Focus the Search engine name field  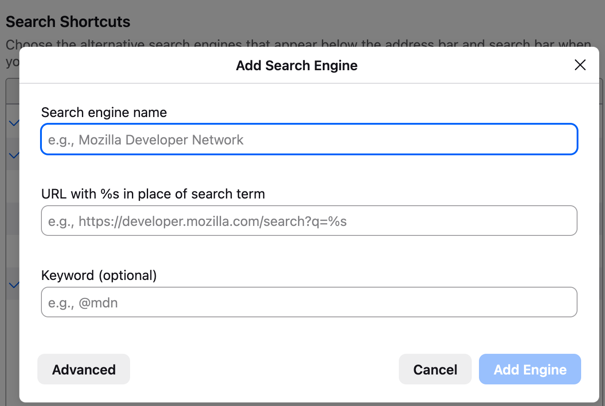(x=309, y=140)
